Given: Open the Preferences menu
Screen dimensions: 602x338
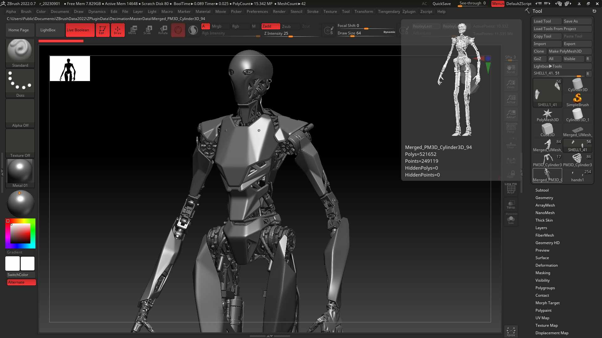Looking at the screenshot, I should [257, 12].
